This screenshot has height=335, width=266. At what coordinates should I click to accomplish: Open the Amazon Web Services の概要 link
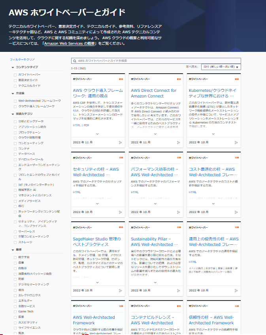[70, 44]
